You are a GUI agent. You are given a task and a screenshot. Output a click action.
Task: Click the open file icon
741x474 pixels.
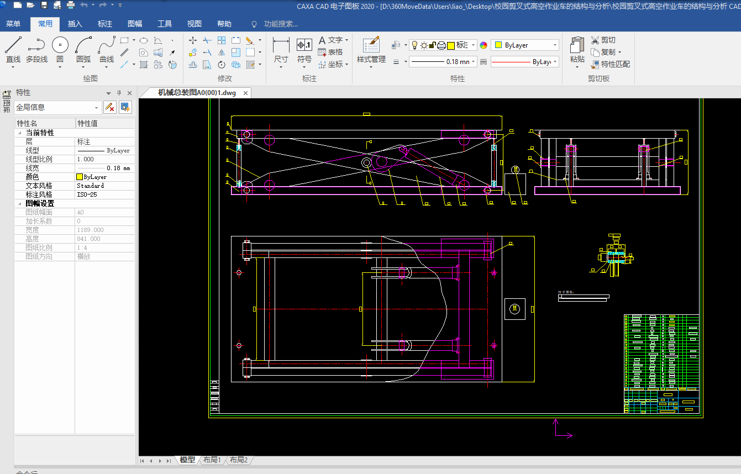30,5
